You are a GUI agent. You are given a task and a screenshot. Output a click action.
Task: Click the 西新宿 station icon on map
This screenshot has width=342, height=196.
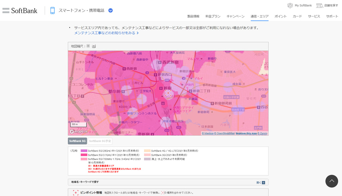point(124,69)
